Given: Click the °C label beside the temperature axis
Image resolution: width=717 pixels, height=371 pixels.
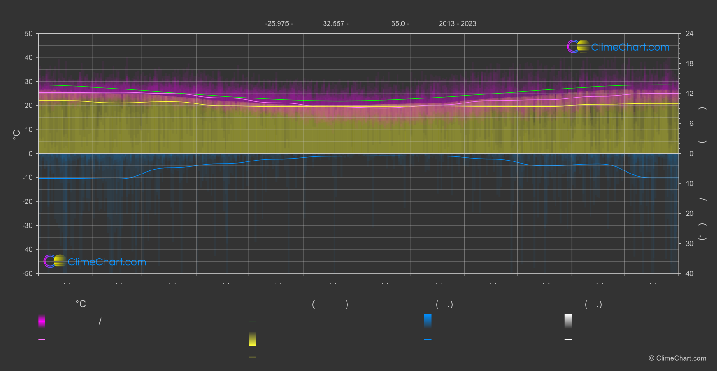Looking at the screenshot, I should point(17,135).
